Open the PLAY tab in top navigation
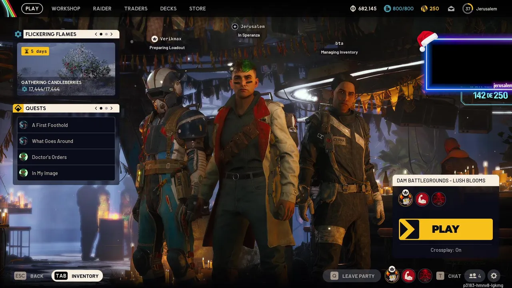This screenshot has height=288, width=512. click(32, 8)
